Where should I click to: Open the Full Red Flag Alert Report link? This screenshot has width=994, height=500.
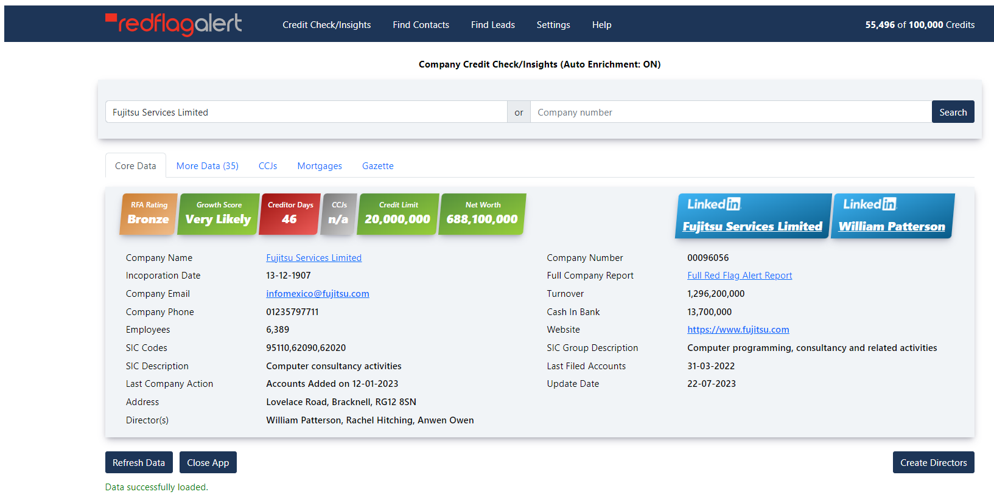pos(740,276)
